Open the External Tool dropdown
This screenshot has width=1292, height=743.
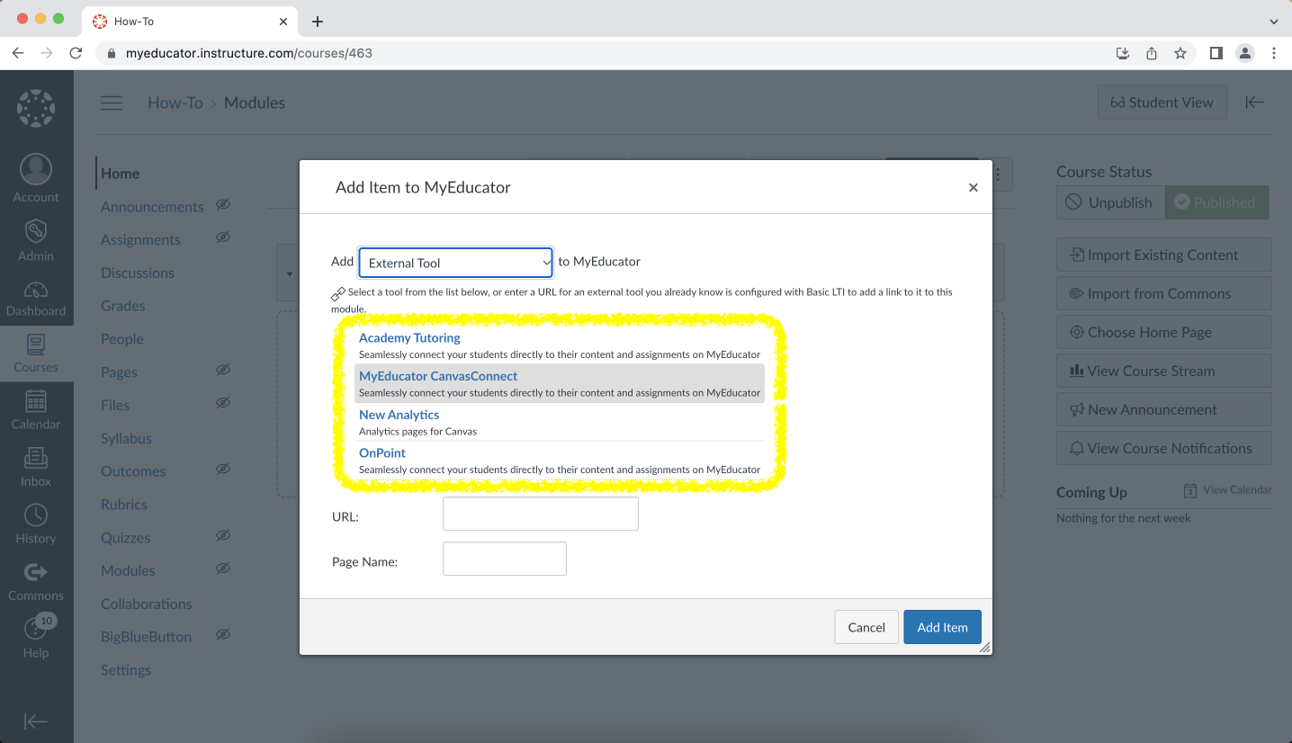coord(455,263)
